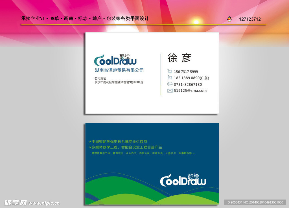
Task: Click the ID:9058431 NO label
Action: pos(255,202)
